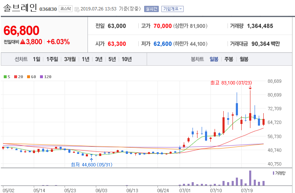Select the 1일 line chart period
This screenshot has width=295, height=193.
coord(37,59)
